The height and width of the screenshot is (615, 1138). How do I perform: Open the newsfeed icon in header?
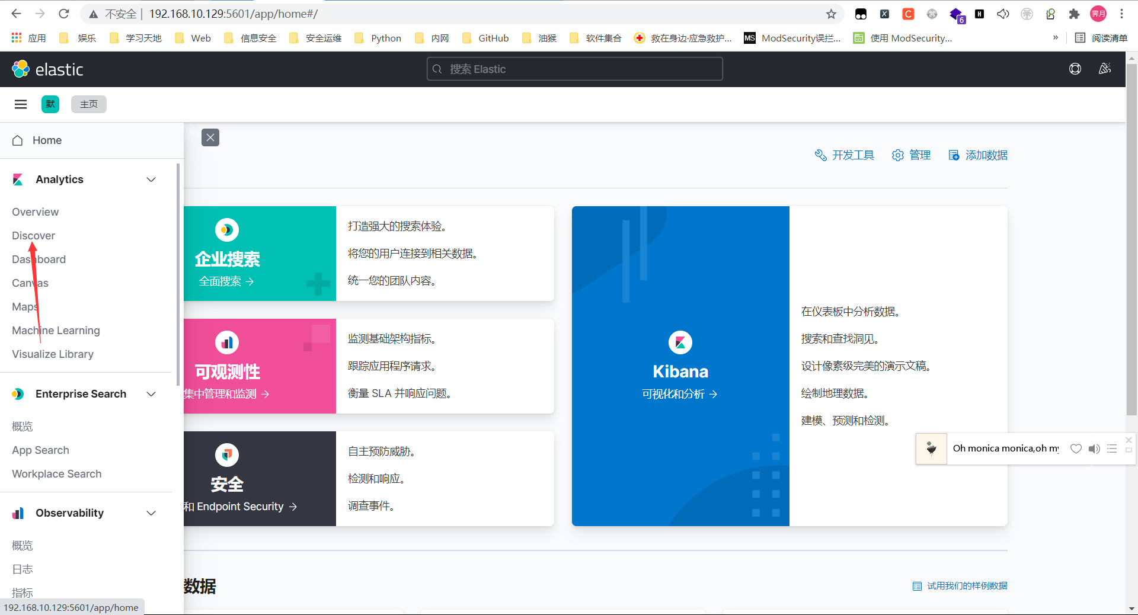[x=1104, y=69]
